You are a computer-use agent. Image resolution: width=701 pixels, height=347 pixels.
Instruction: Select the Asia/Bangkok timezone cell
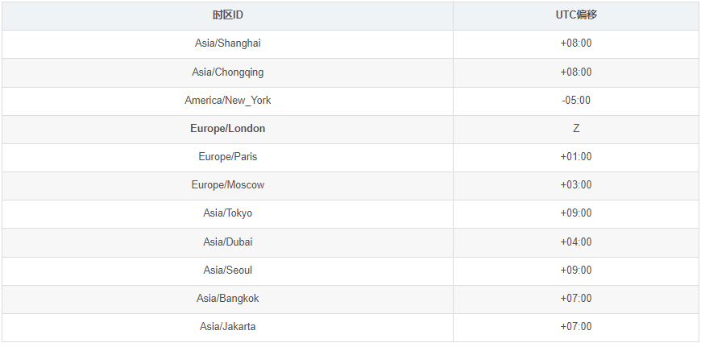228,299
